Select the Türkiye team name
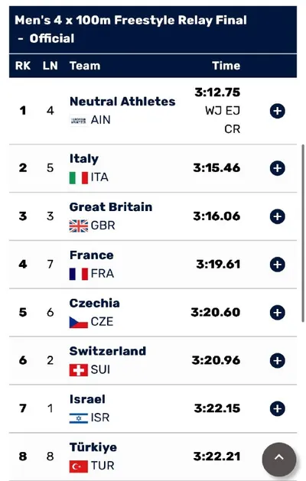This screenshot has height=481, width=306. [93, 447]
